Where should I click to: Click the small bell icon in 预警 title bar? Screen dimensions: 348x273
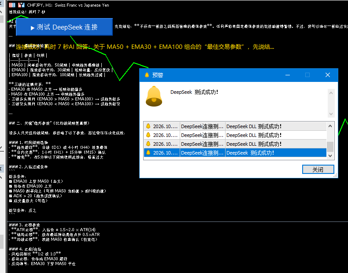click(x=147, y=75)
